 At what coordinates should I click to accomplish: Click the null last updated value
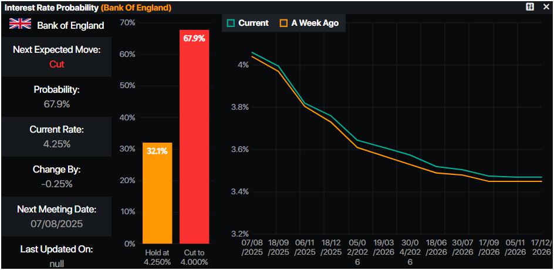pos(56,264)
